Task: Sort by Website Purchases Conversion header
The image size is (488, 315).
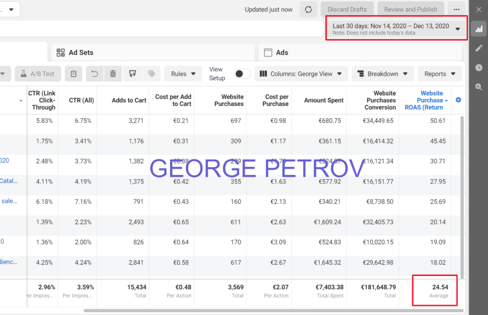Action: click(x=380, y=100)
